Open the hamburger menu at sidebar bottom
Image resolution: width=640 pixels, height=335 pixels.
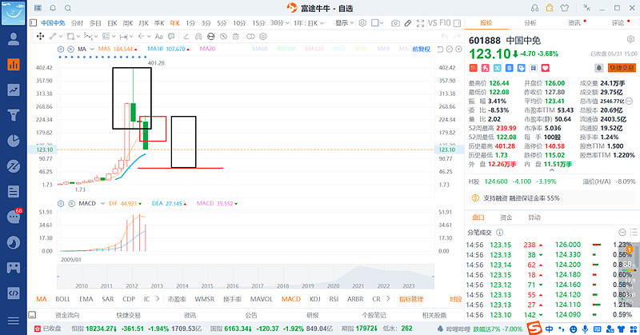[13, 321]
